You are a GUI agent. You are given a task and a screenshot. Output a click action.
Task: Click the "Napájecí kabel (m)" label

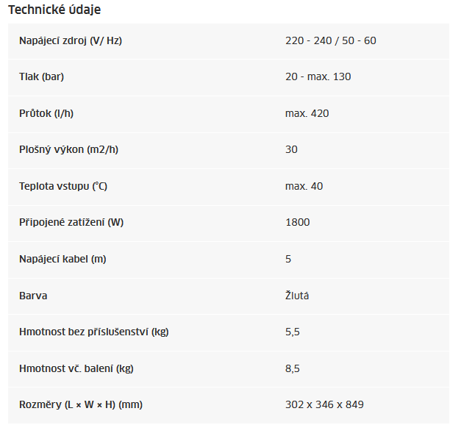63,259
